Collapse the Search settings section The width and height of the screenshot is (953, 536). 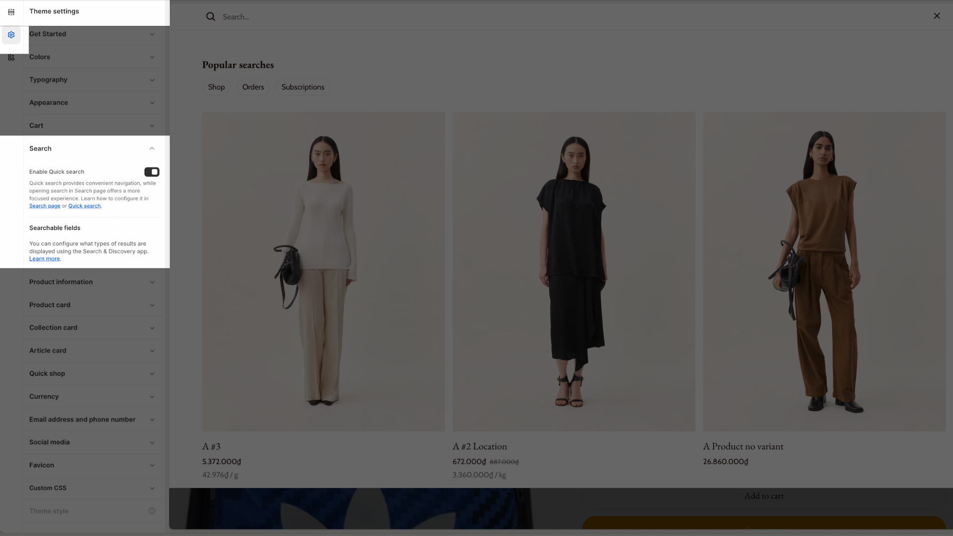click(x=152, y=148)
